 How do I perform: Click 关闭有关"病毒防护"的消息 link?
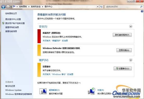click(x=55, y=41)
